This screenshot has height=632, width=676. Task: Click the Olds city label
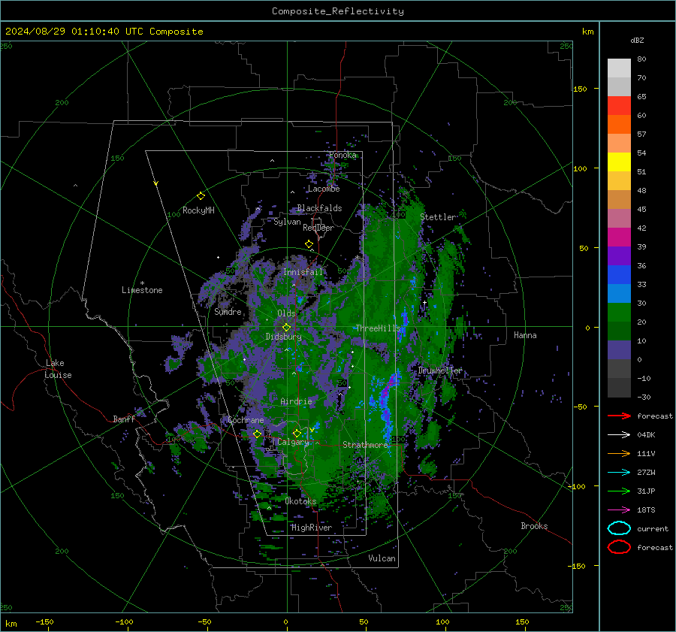[286, 313]
